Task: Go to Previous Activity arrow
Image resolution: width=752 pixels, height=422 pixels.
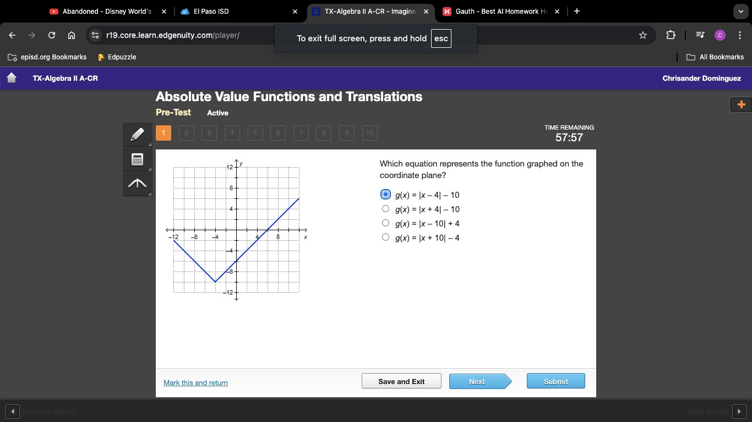Action: coord(12,411)
